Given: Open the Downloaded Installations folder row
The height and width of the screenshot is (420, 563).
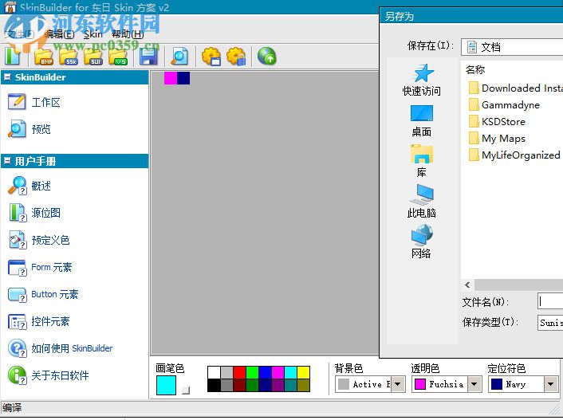Looking at the screenshot, I should pyautogui.click(x=516, y=88).
